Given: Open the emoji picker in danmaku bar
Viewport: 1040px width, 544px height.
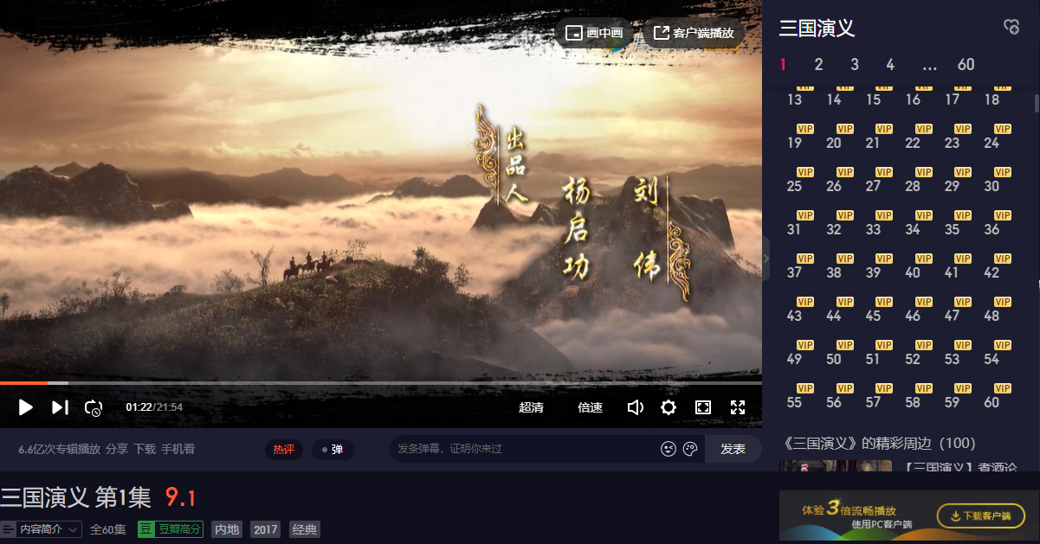Looking at the screenshot, I should [668, 449].
